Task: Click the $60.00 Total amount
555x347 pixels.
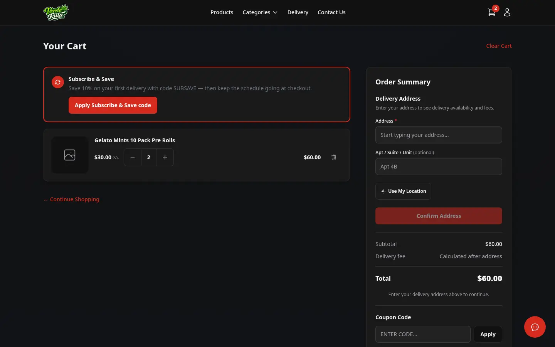Action: 489,278
